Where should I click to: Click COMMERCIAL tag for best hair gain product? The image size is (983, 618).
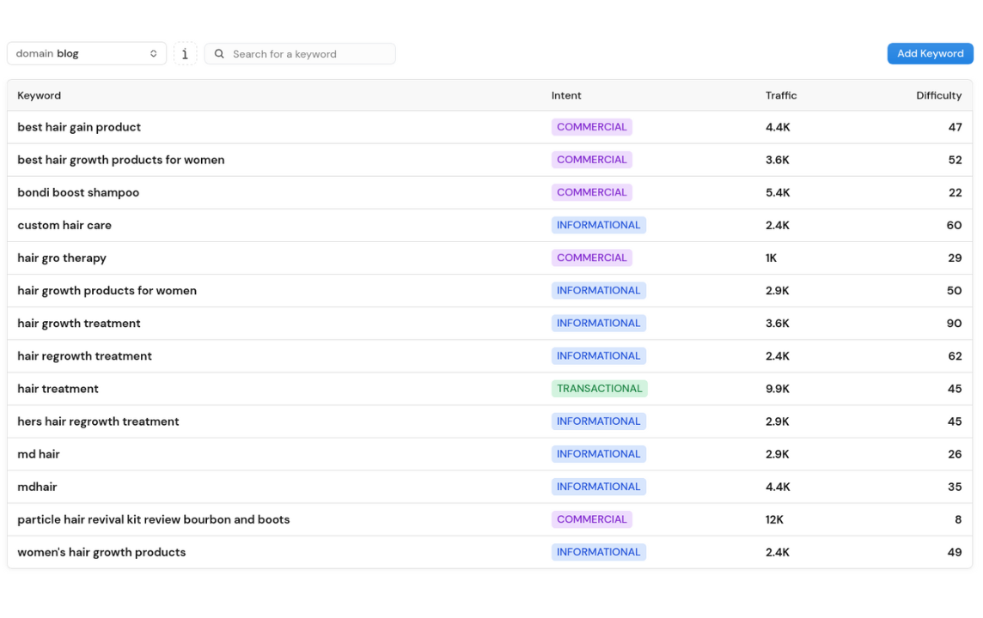click(592, 127)
